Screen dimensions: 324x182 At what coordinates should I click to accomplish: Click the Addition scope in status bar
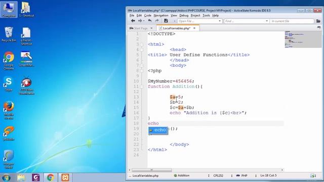tap(182, 175)
